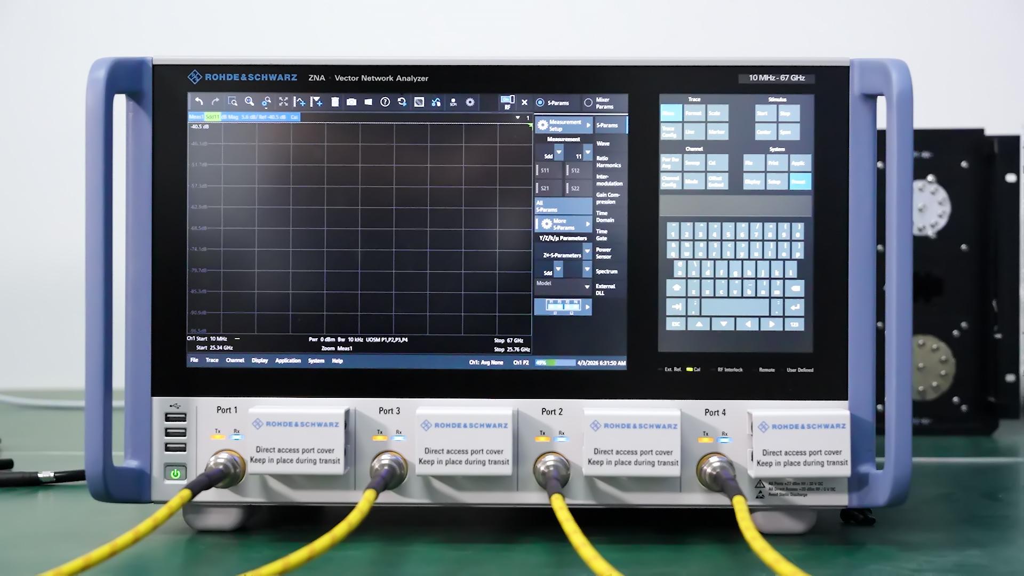Click the ESC key on on-screen keyboard
The height and width of the screenshot is (576, 1024).
676,324
